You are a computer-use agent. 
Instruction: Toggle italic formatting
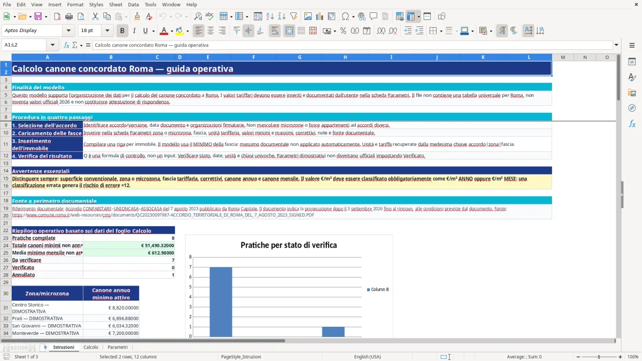click(x=134, y=31)
